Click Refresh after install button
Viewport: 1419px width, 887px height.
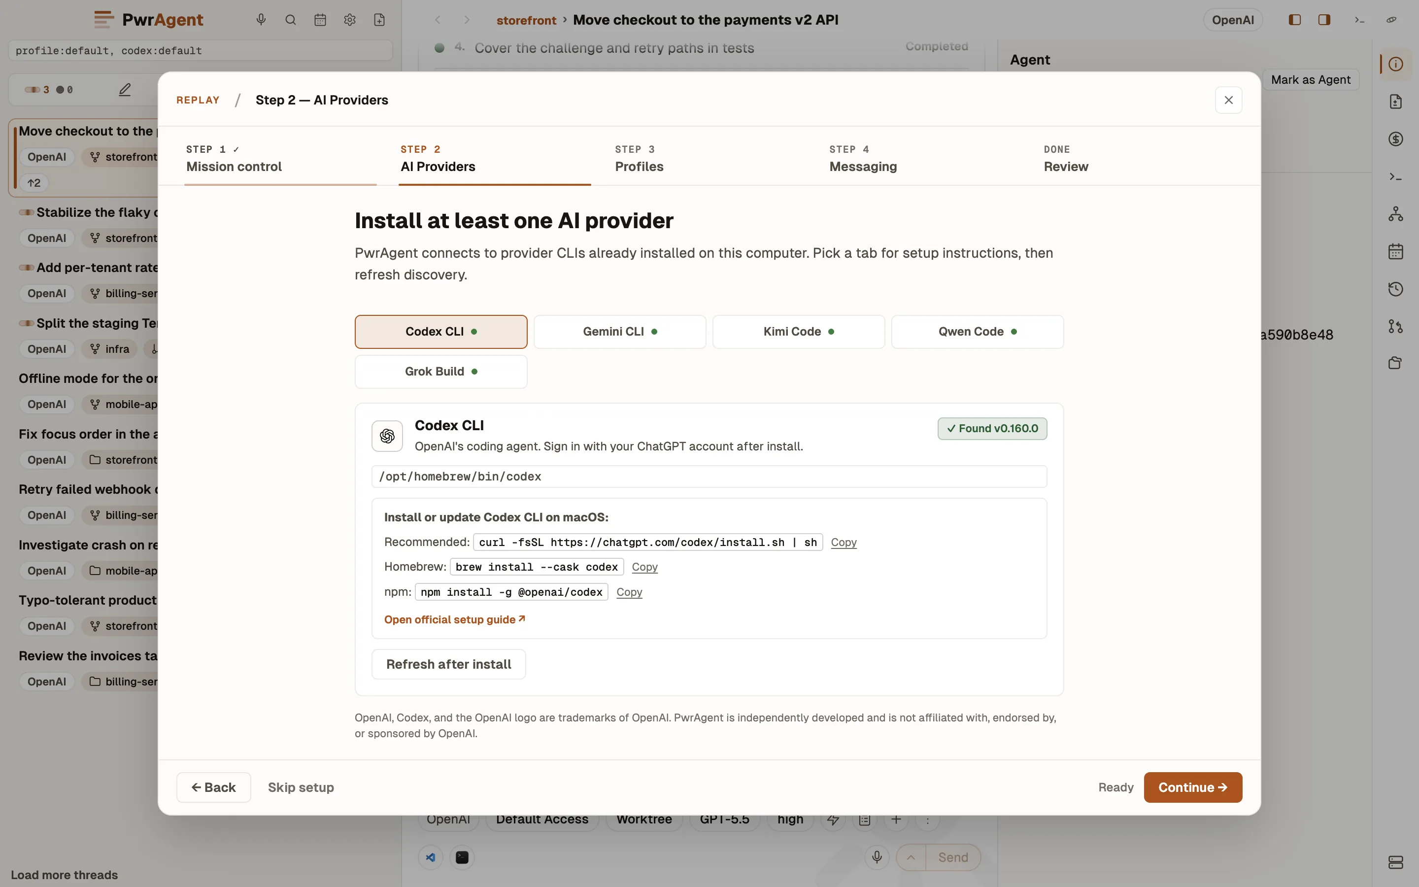[x=448, y=664]
